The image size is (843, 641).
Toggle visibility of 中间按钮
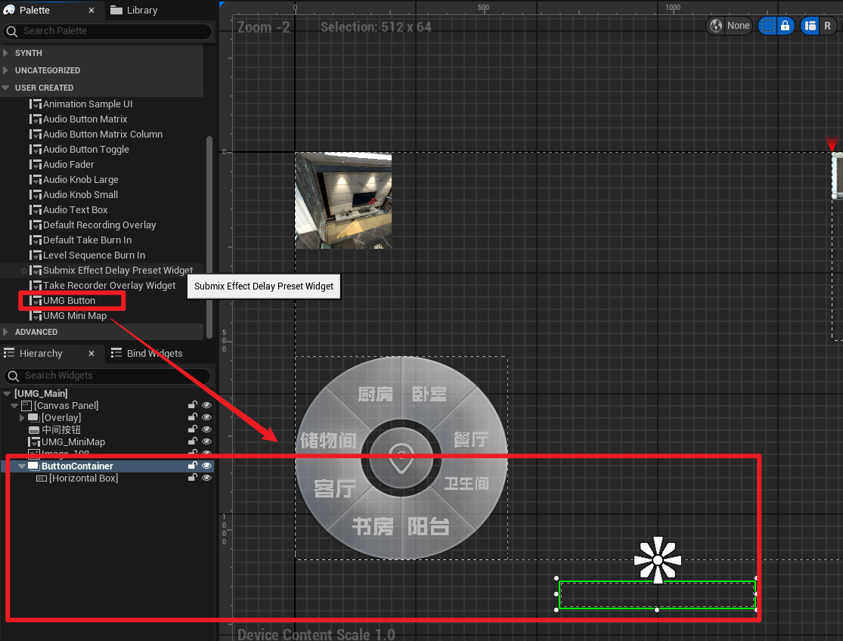(x=206, y=429)
